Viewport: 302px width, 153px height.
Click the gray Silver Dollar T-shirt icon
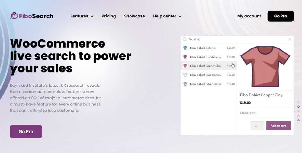pyautogui.click(x=185, y=84)
